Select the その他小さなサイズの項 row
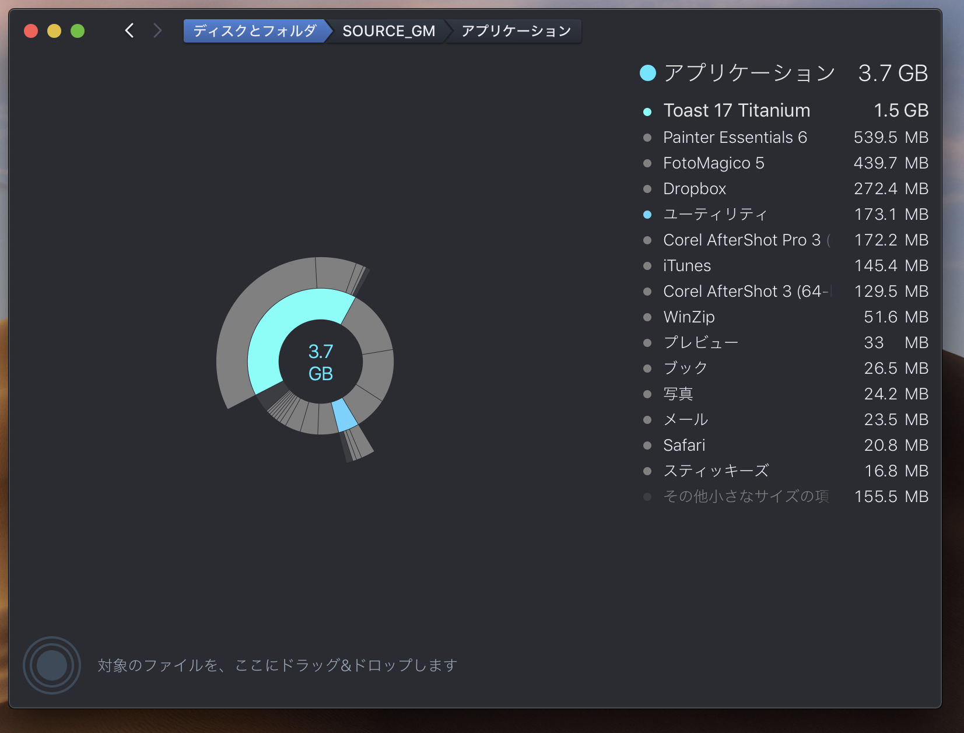Screen dimensions: 964x733 [785, 497]
